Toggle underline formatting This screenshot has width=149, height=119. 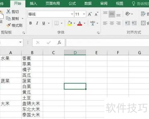tap(44, 23)
